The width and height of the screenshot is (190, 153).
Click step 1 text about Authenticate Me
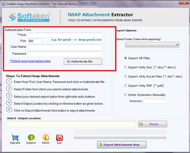59,82
